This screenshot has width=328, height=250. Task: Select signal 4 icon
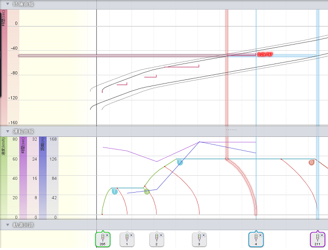coord(256,239)
